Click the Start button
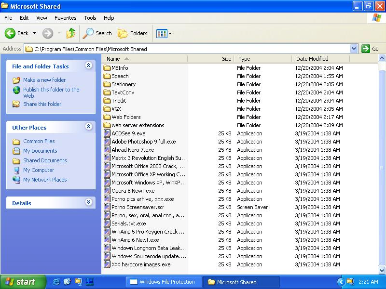Image resolution: width=386 pixels, height=289 pixels. (x=23, y=282)
